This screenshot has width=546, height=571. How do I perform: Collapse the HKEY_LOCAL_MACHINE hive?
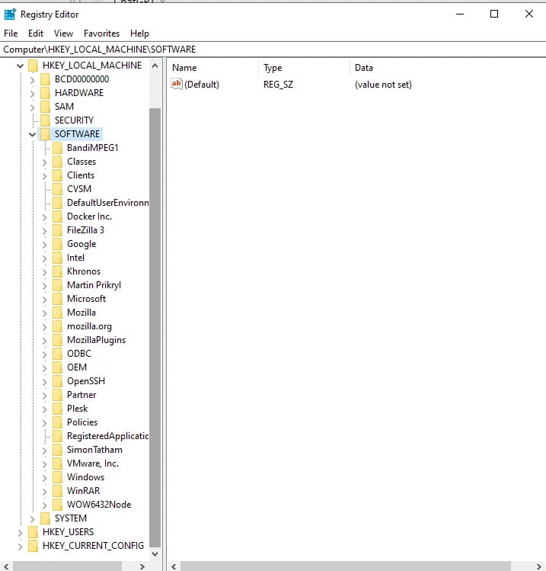[20, 66]
